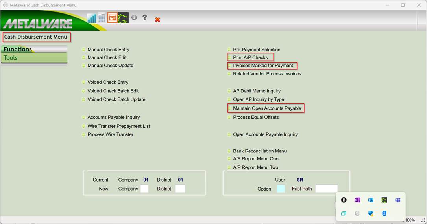Open Windows Security shield tray icon
The image size is (427, 224).
[x=371, y=213]
